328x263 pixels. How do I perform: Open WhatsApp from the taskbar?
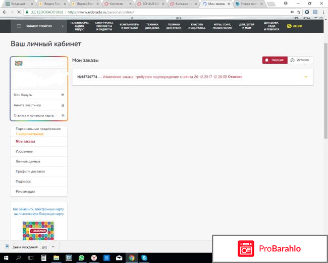[81, 257]
